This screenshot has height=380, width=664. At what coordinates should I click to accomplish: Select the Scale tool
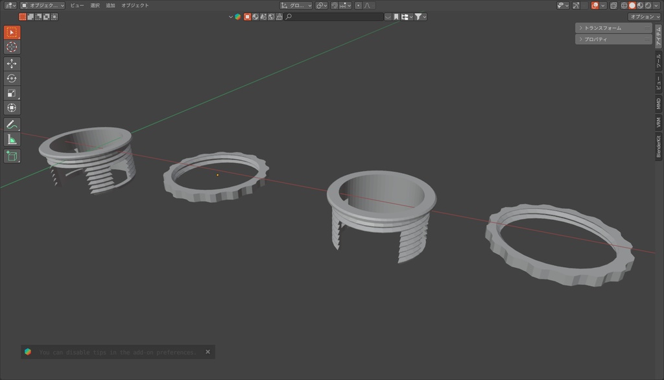pyautogui.click(x=11, y=93)
